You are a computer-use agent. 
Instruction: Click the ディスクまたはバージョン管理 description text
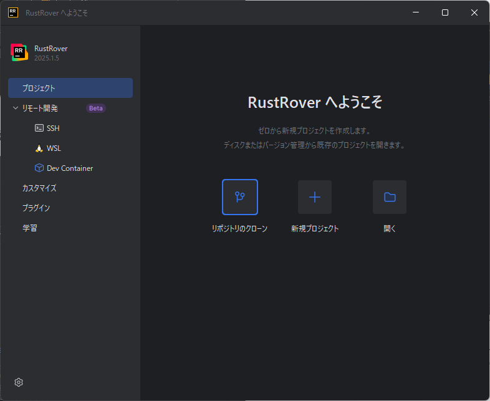click(x=315, y=145)
